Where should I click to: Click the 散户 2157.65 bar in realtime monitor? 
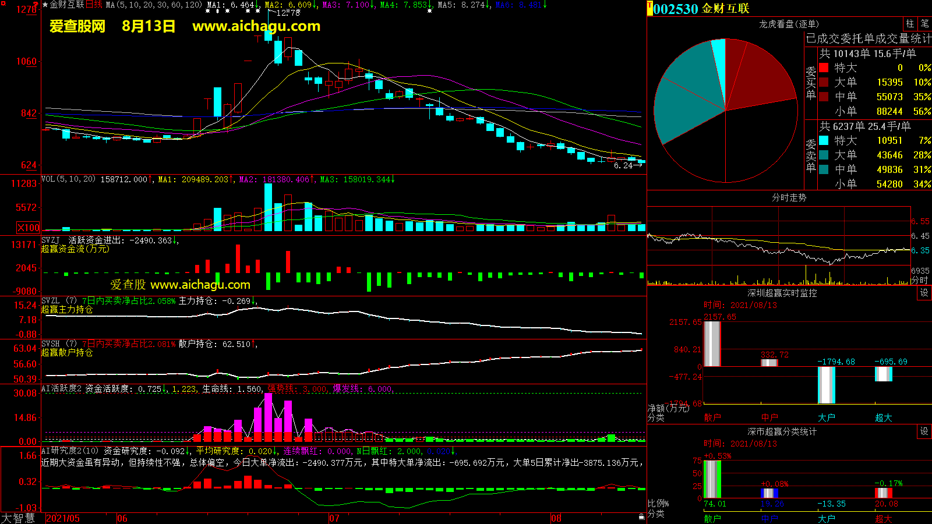712,344
